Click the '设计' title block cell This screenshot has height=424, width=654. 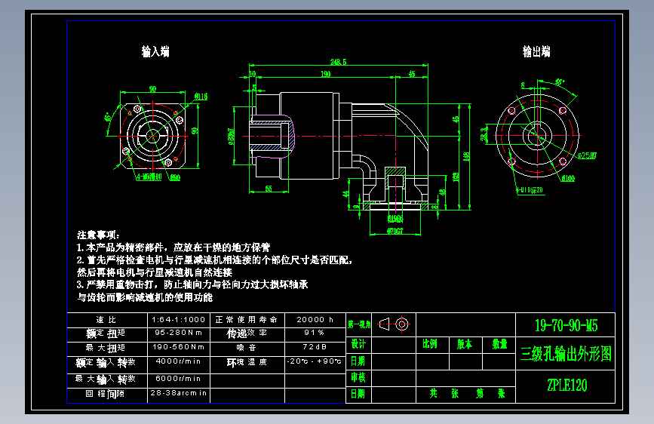click(358, 344)
